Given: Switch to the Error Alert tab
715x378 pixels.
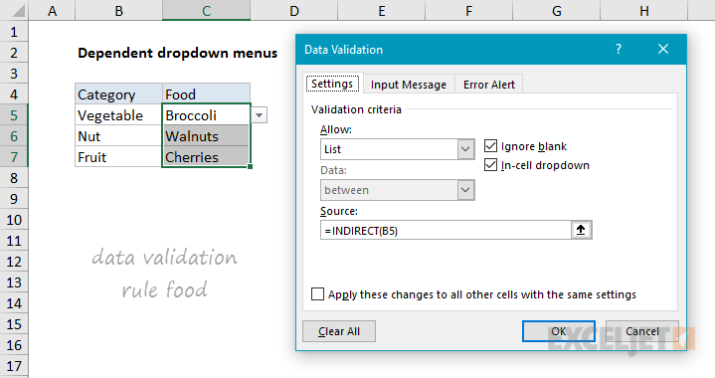Looking at the screenshot, I should click(x=489, y=85).
